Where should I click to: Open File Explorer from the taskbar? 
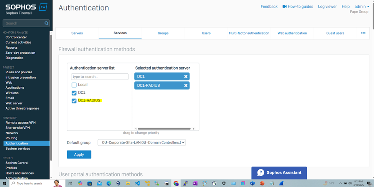pos(128,183)
